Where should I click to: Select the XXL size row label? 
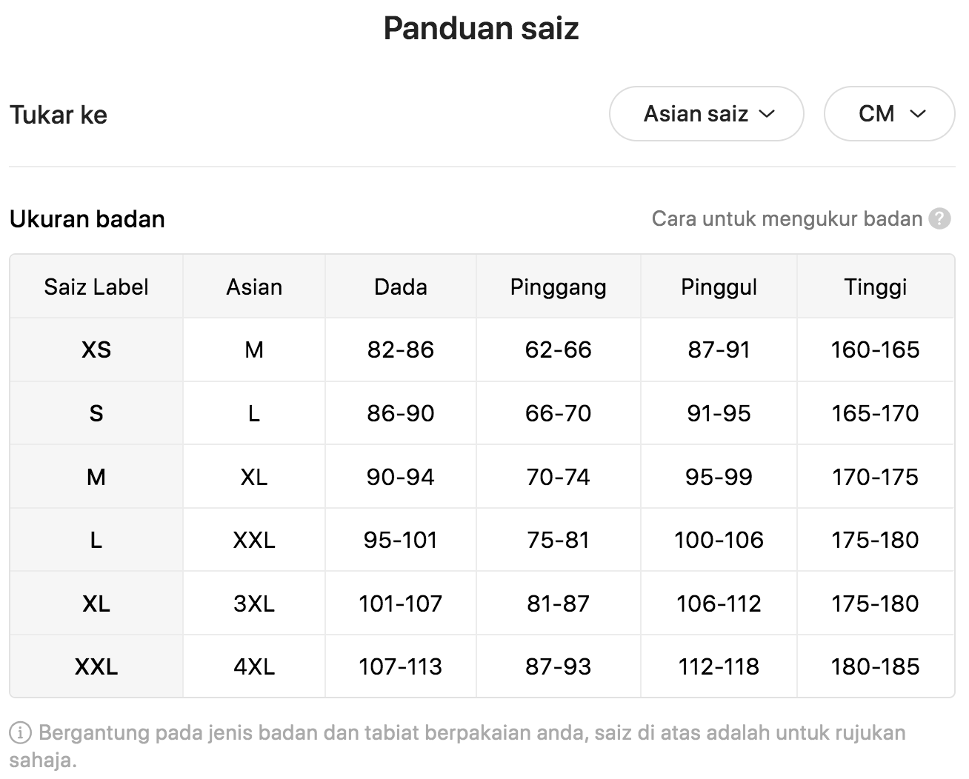[x=96, y=666]
